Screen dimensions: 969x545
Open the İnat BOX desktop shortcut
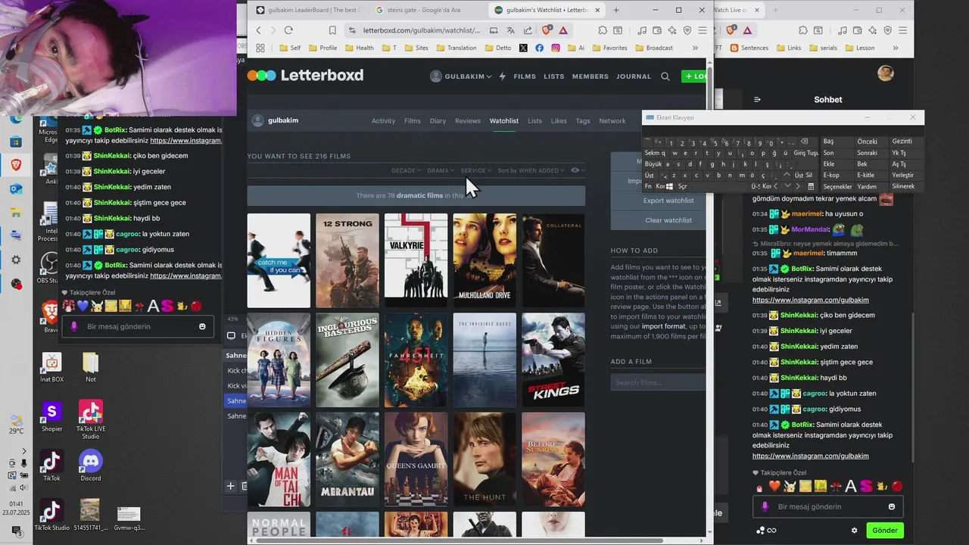[51, 367]
